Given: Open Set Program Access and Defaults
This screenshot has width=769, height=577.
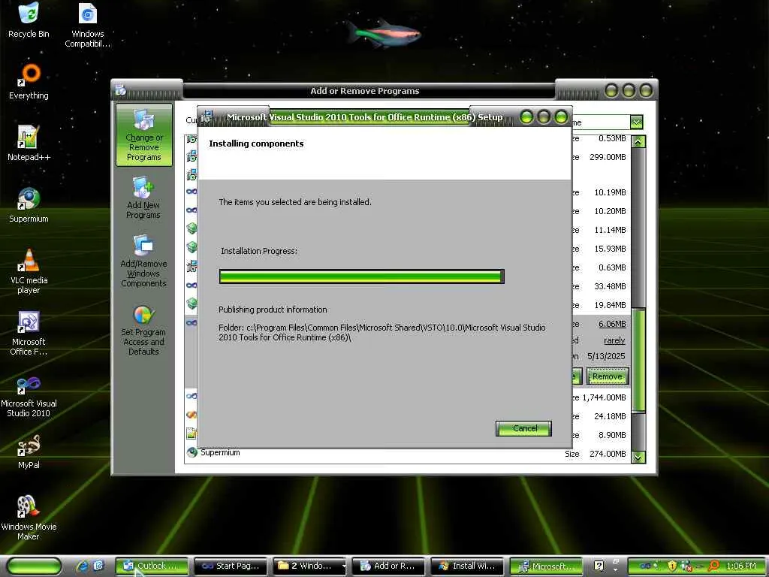Looking at the screenshot, I should [x=143, y=331].
